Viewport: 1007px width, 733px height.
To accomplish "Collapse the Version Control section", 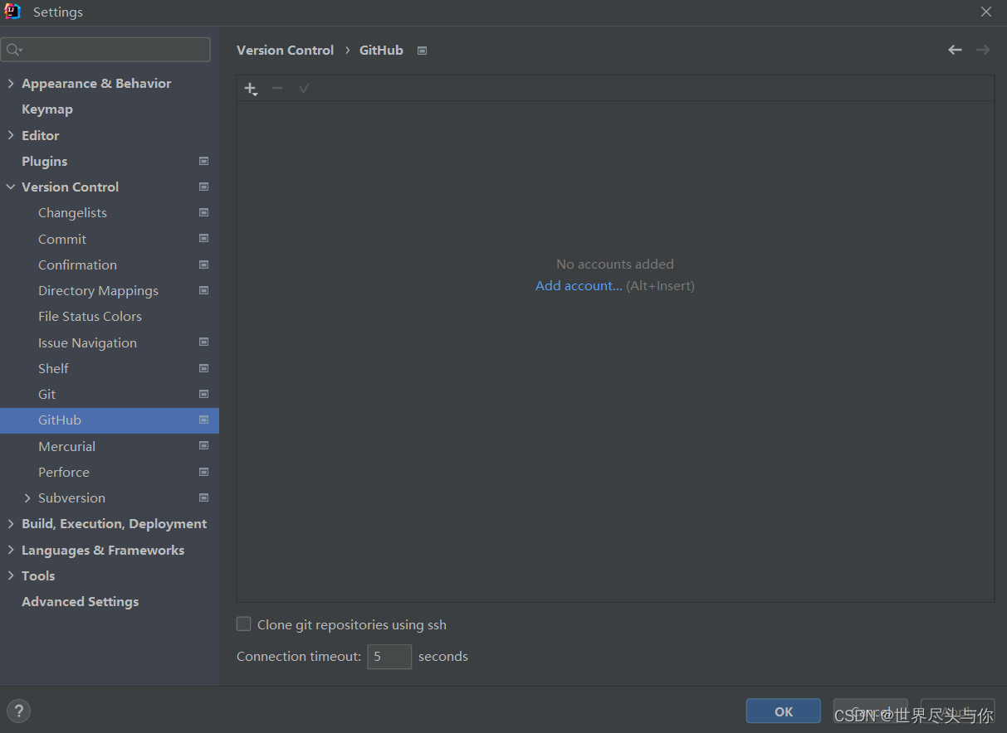I will click(x=11, y=187).
